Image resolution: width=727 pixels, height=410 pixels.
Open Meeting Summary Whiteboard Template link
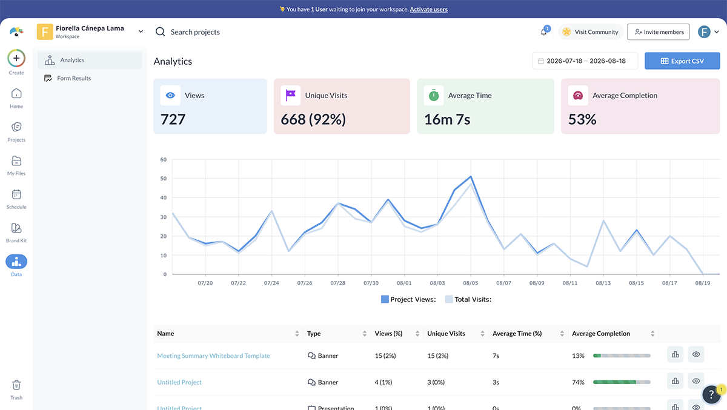213,355
